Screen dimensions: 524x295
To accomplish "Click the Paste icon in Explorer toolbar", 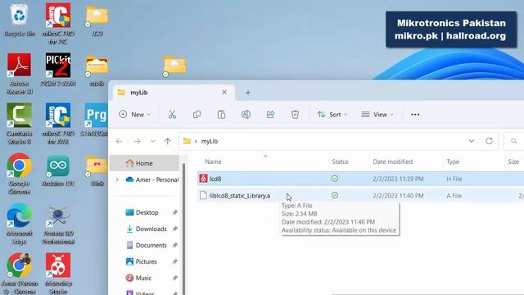I will pyautogui.click(x=221, y=115).
